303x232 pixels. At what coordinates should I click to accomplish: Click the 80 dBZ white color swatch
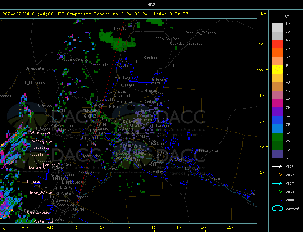pos(277,28)
